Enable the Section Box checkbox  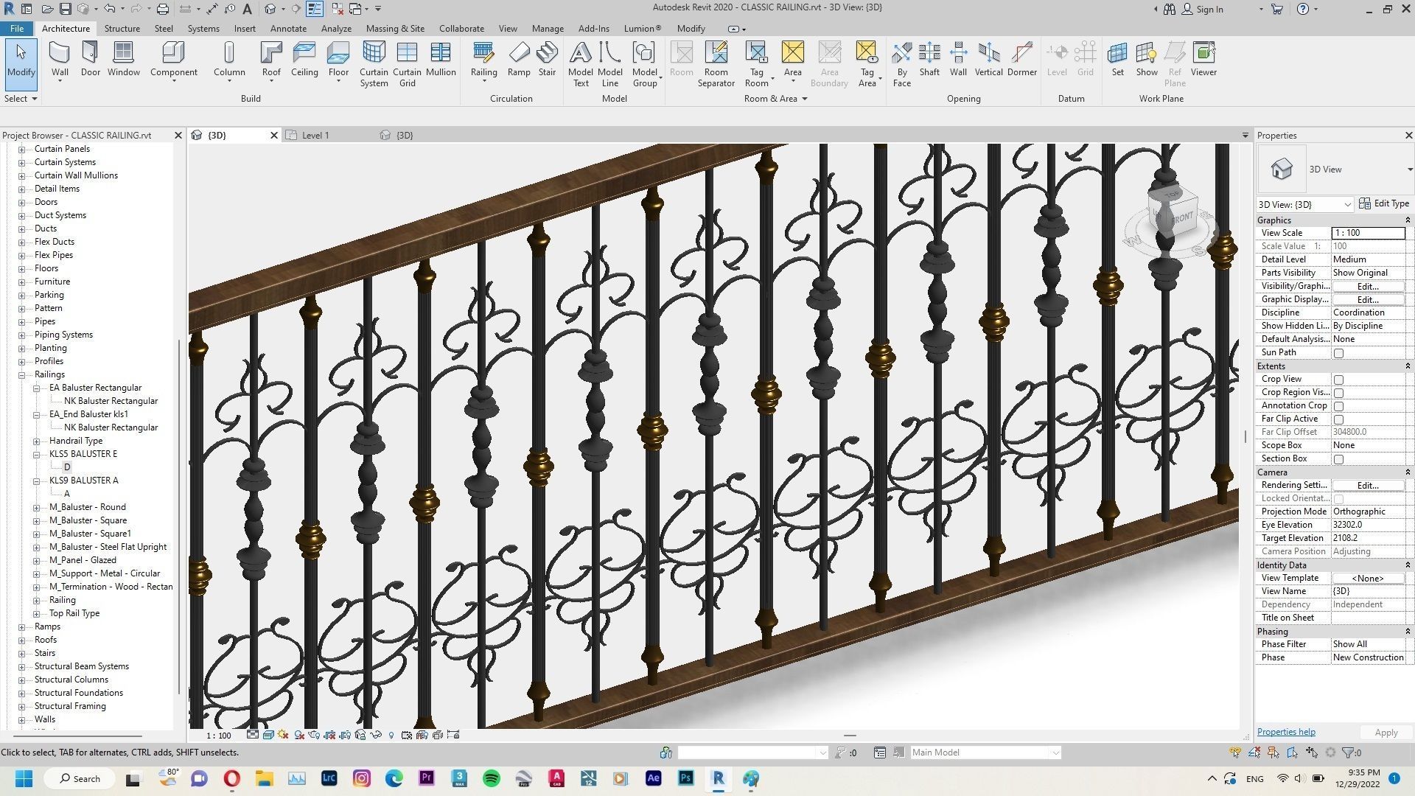click(x=1338, y=459)
